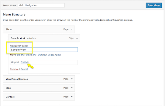Click Out from under About link
The image size is (165, 106).
[50, 55]
